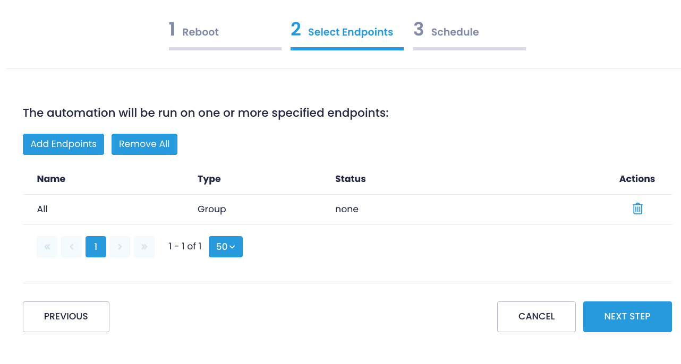681x364 pixels.
Task: Click the next page chevron
Action: tap(120, 246)
